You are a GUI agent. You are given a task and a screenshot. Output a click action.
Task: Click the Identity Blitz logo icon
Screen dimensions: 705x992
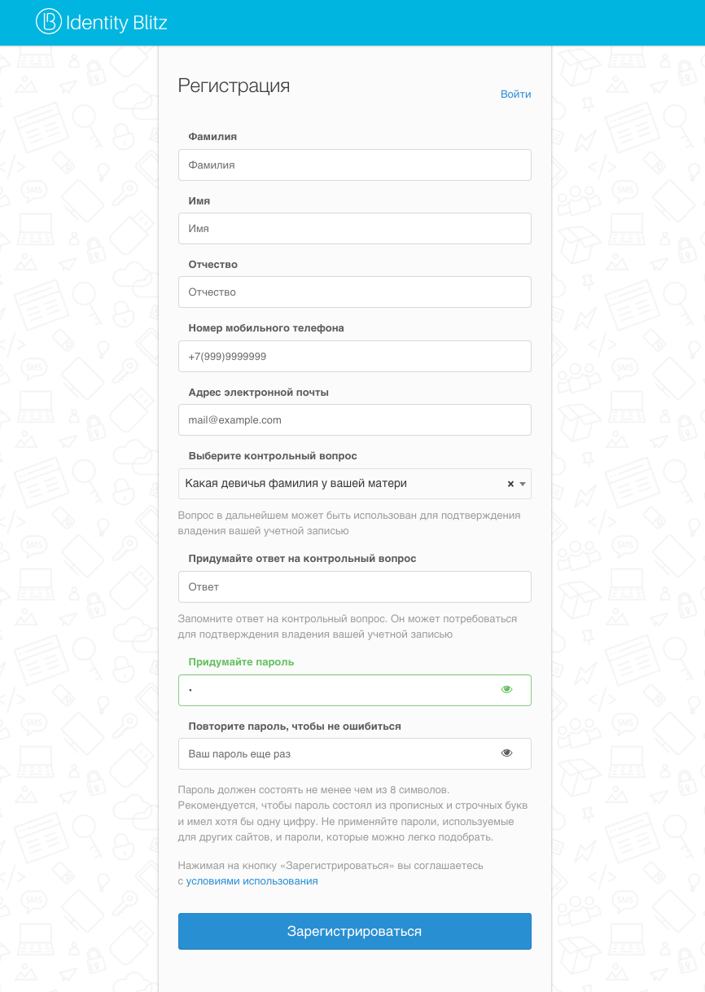pos(48,22)
